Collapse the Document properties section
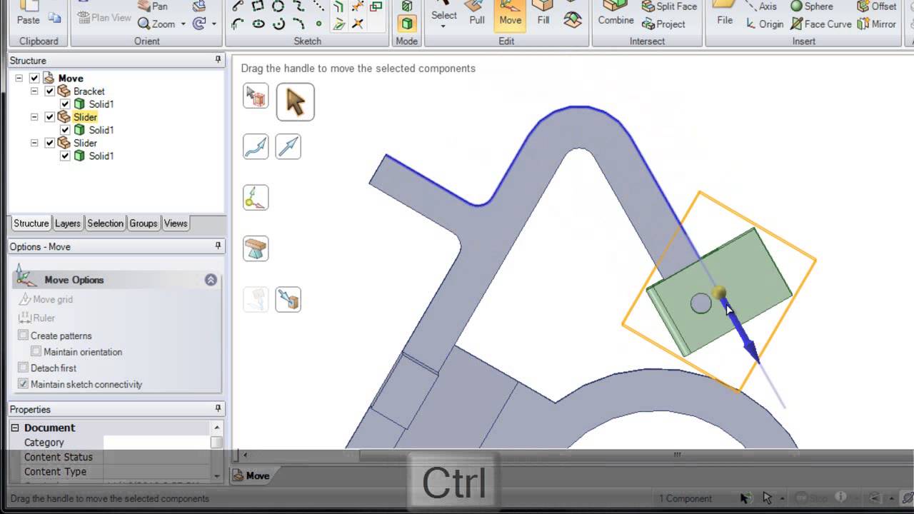 click(x=15, y=428)
